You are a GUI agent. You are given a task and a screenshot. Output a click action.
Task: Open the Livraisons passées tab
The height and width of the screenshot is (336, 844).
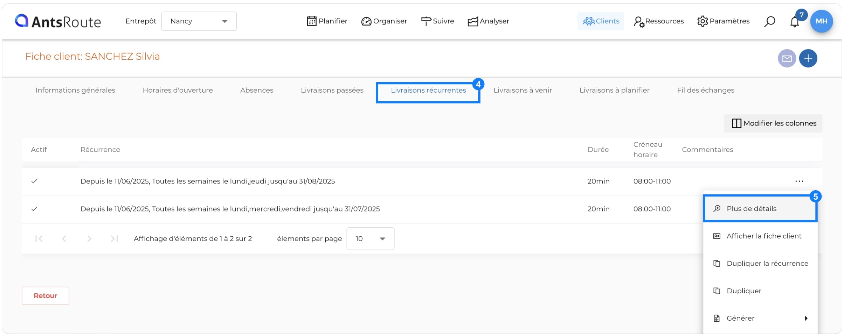pos(332,90)
